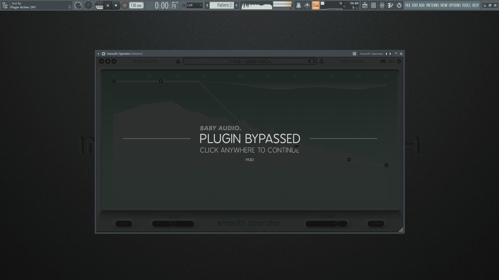Screen dimensions: 499x280
Task: Open the Playlist window icon
Action: click(365, 5)
